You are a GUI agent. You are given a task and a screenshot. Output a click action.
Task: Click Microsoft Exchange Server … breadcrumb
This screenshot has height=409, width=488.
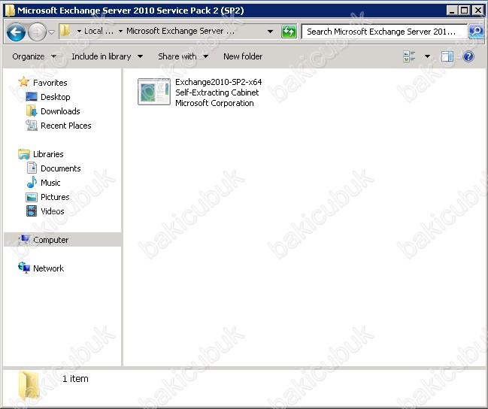click(180, 31)
